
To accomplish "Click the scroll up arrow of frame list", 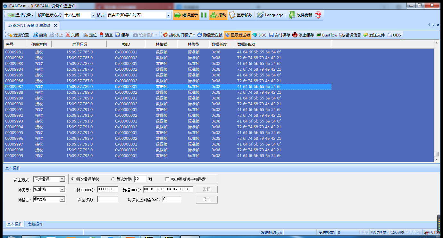I will click(436, 43).
